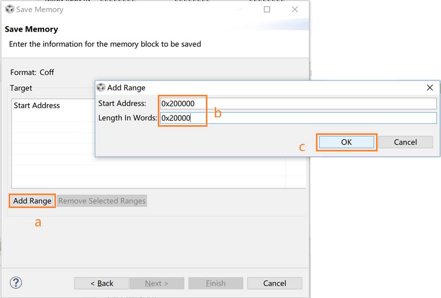Maximize the Save Memory window
This screenshot has height=298, width=441.
point(267,9)
